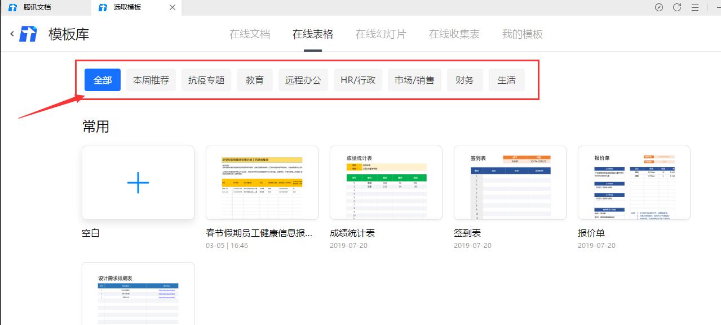Open the hamburger menu at top right
This screenshot has height=325, width=721.
(x=695, y=7)
